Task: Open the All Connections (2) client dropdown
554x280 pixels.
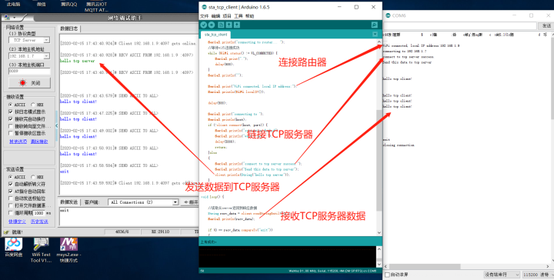Action: tap(143, 202)
